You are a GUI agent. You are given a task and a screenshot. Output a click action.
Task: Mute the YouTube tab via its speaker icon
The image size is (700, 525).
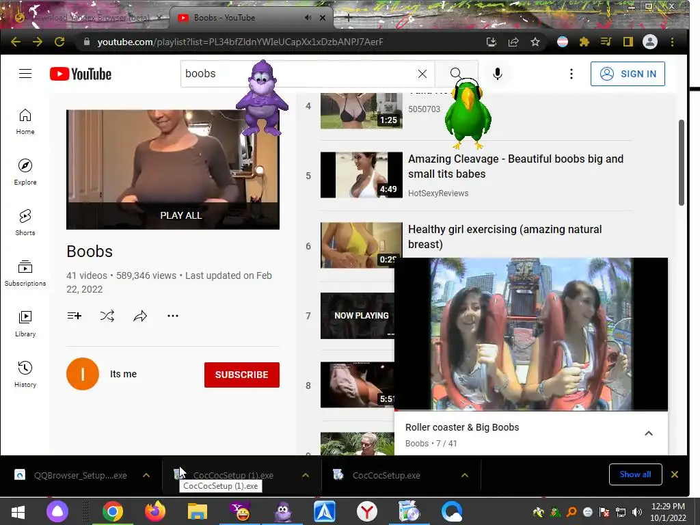[x=308, y=17]
